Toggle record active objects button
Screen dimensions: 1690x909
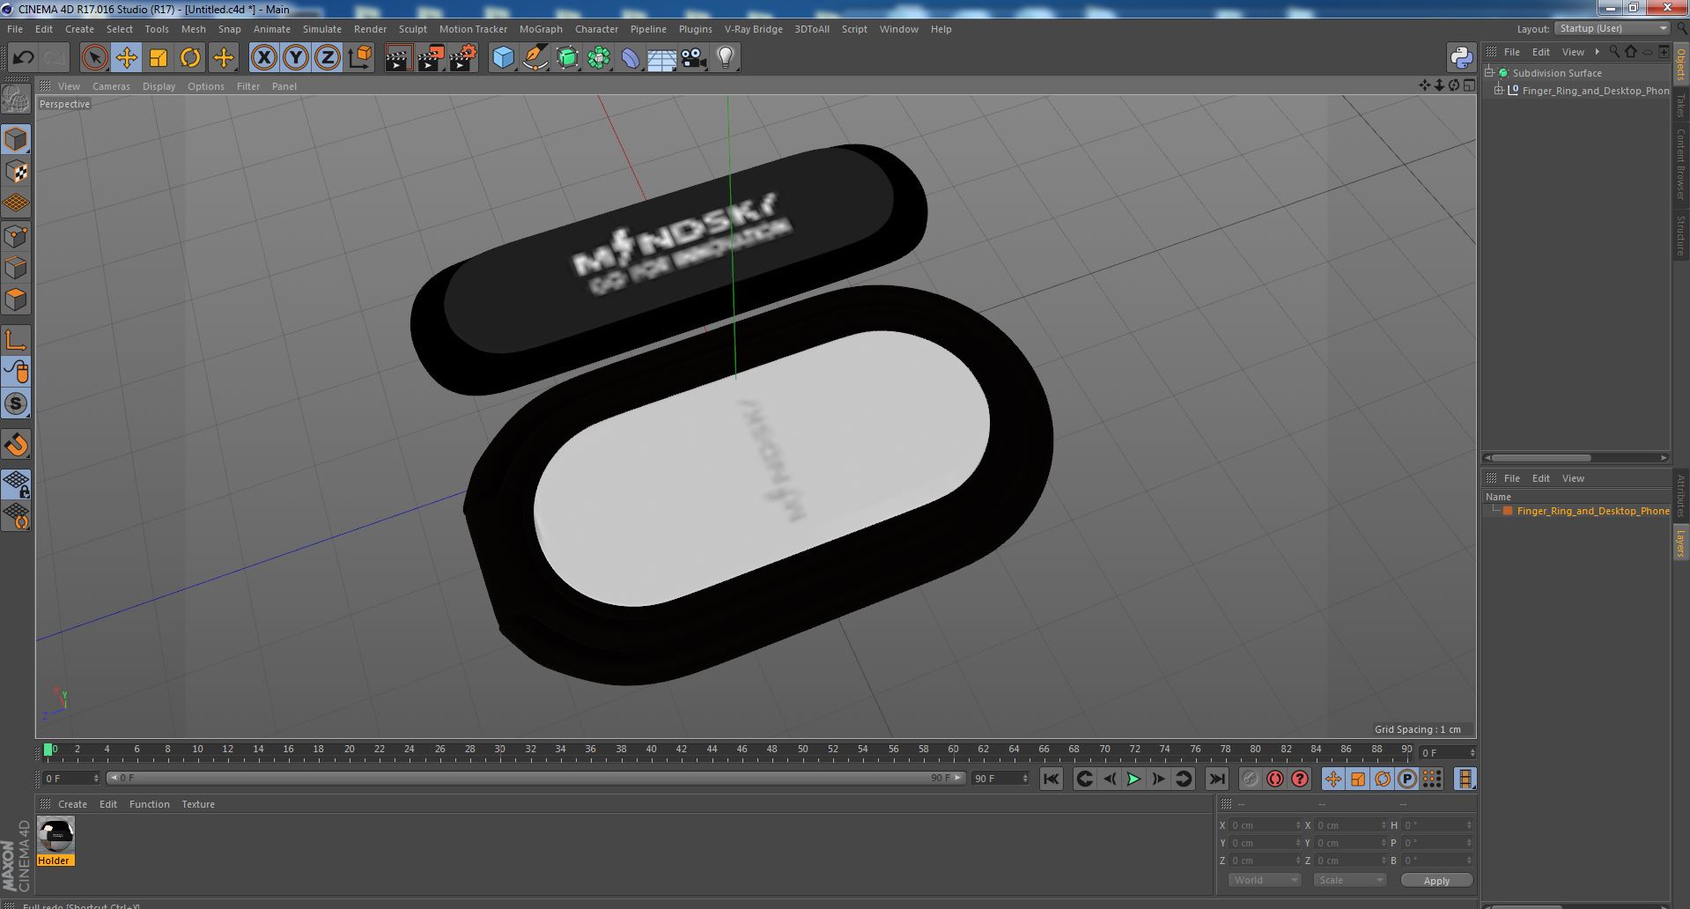(x=1250, y=779)
